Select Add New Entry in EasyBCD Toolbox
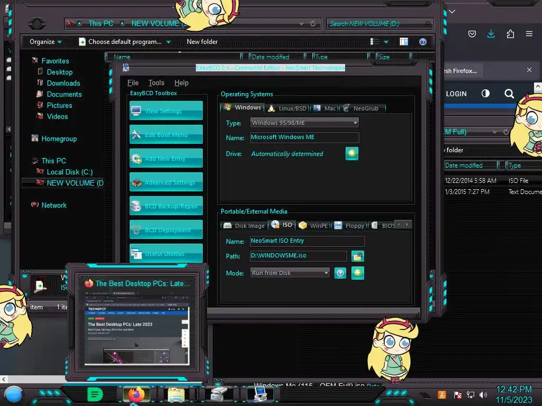Viewport: 542px width, 406px height. [166, 158]
